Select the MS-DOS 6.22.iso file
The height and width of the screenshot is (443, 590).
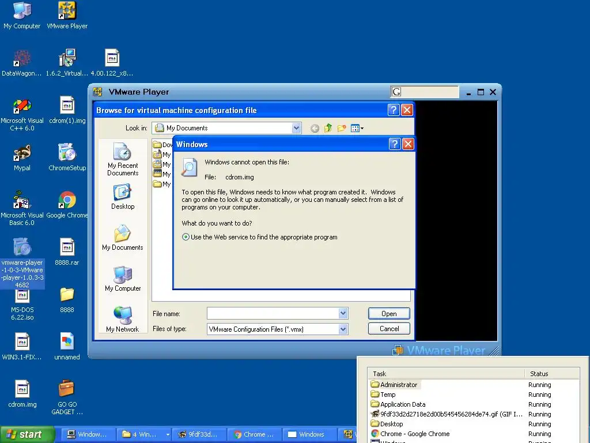pyautogui.click(x=22, y=306)
